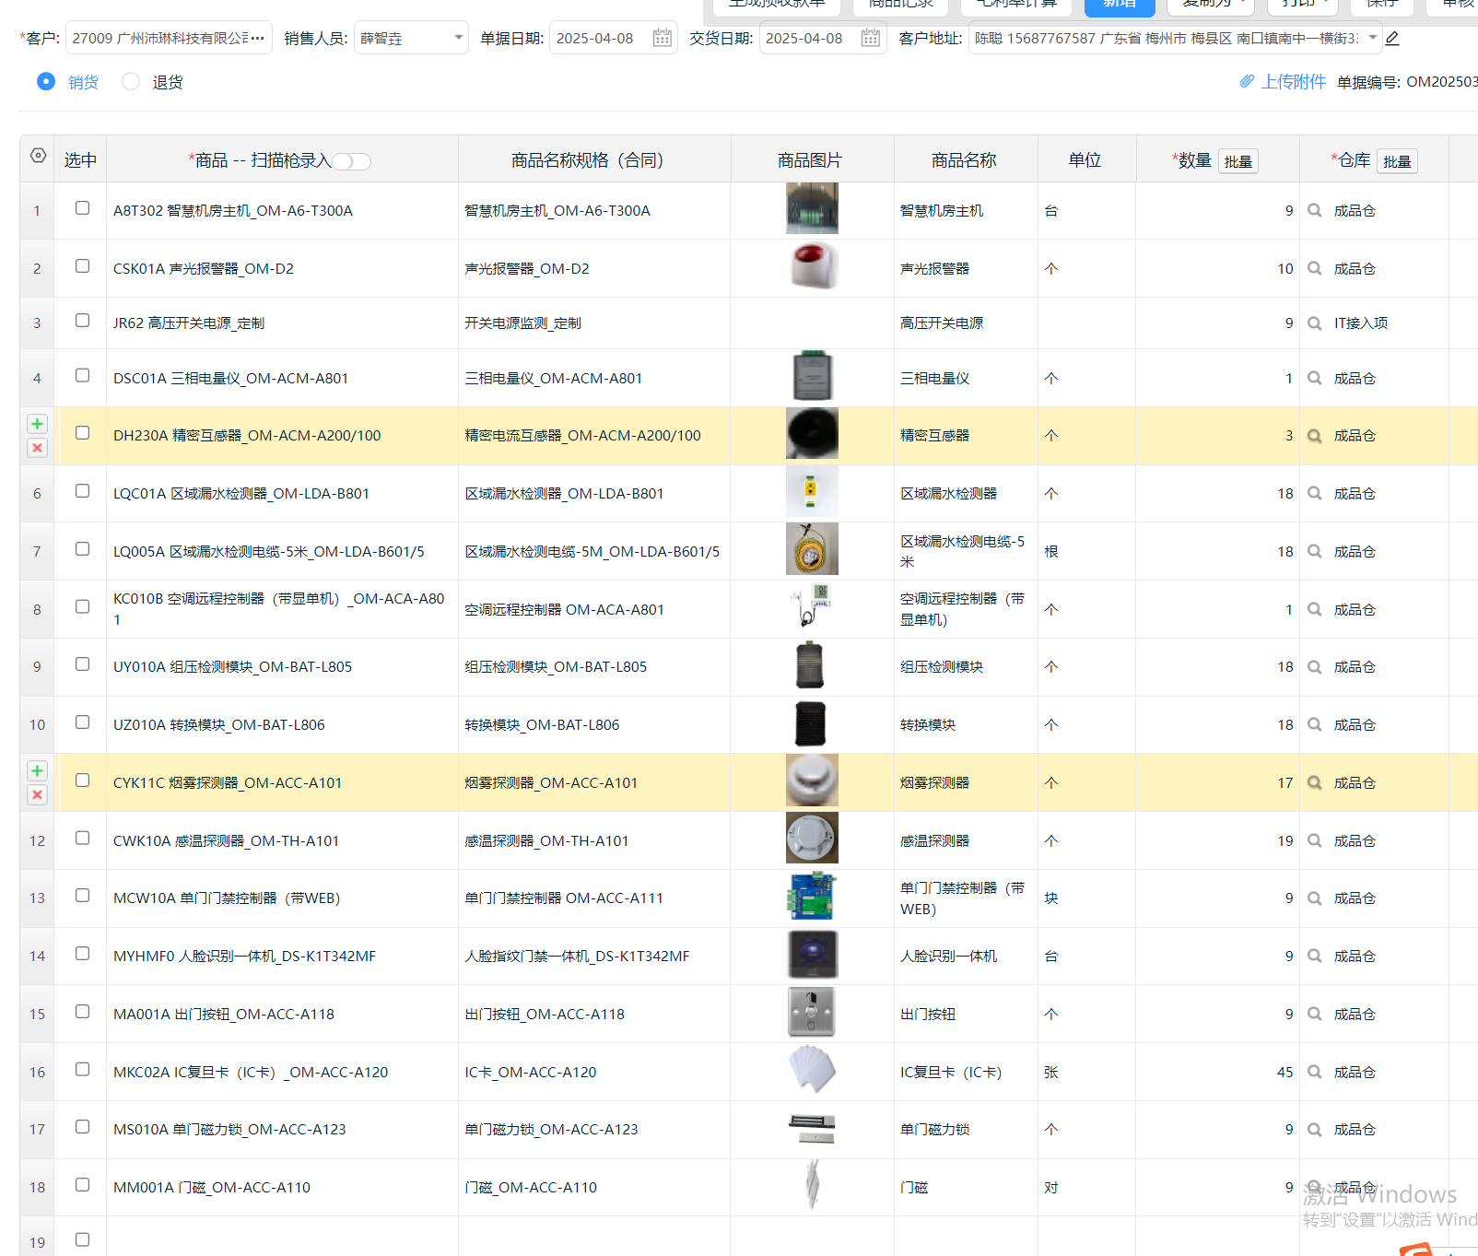The image size is (1478, 1256).
Task: Click the green add-row icon on CYK11C row
Action: coord(37,770)
